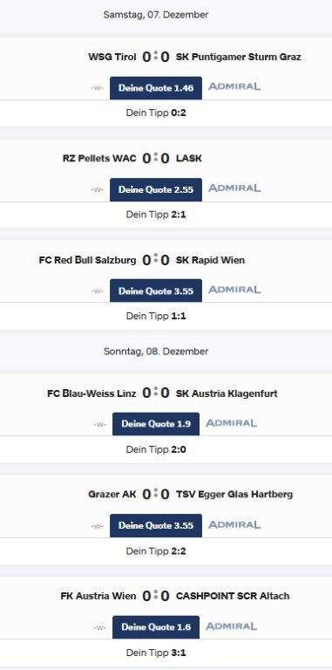
Task: Click the Admiral logo under Blau-Weiss Linz match
Action: click(x=232, y=423)
